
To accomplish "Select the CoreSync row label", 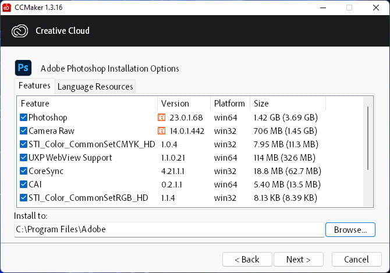I will point(46,171).
